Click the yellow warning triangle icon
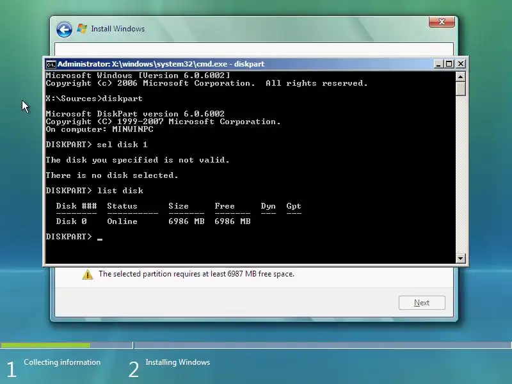512x384 pixels. coord(88,275)
